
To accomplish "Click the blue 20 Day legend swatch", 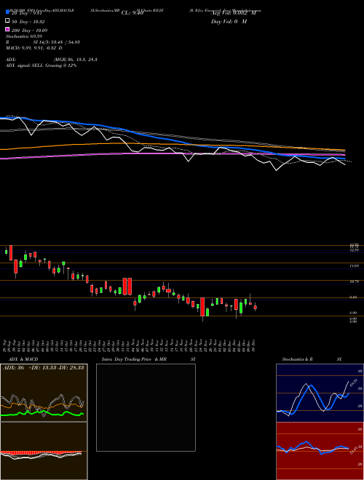I will click(8, 12).
